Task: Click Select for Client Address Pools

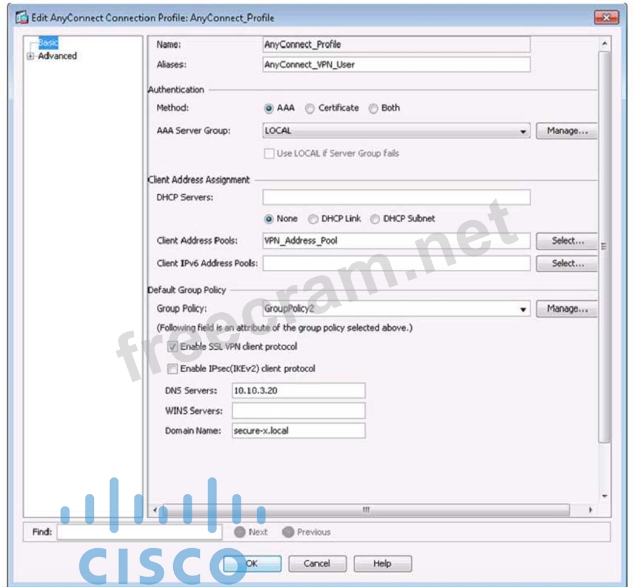Action: (x=567, y=241)
